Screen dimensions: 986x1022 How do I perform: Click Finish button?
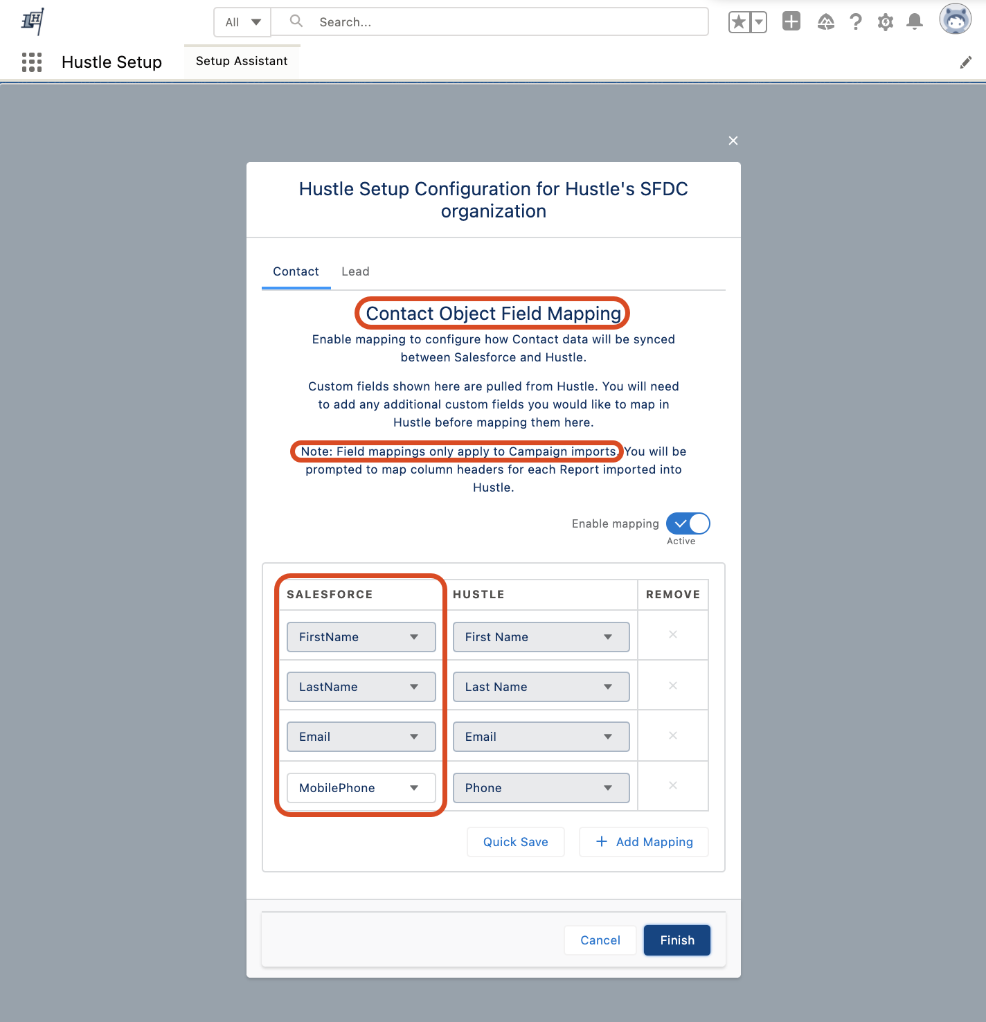coord(677,940)
